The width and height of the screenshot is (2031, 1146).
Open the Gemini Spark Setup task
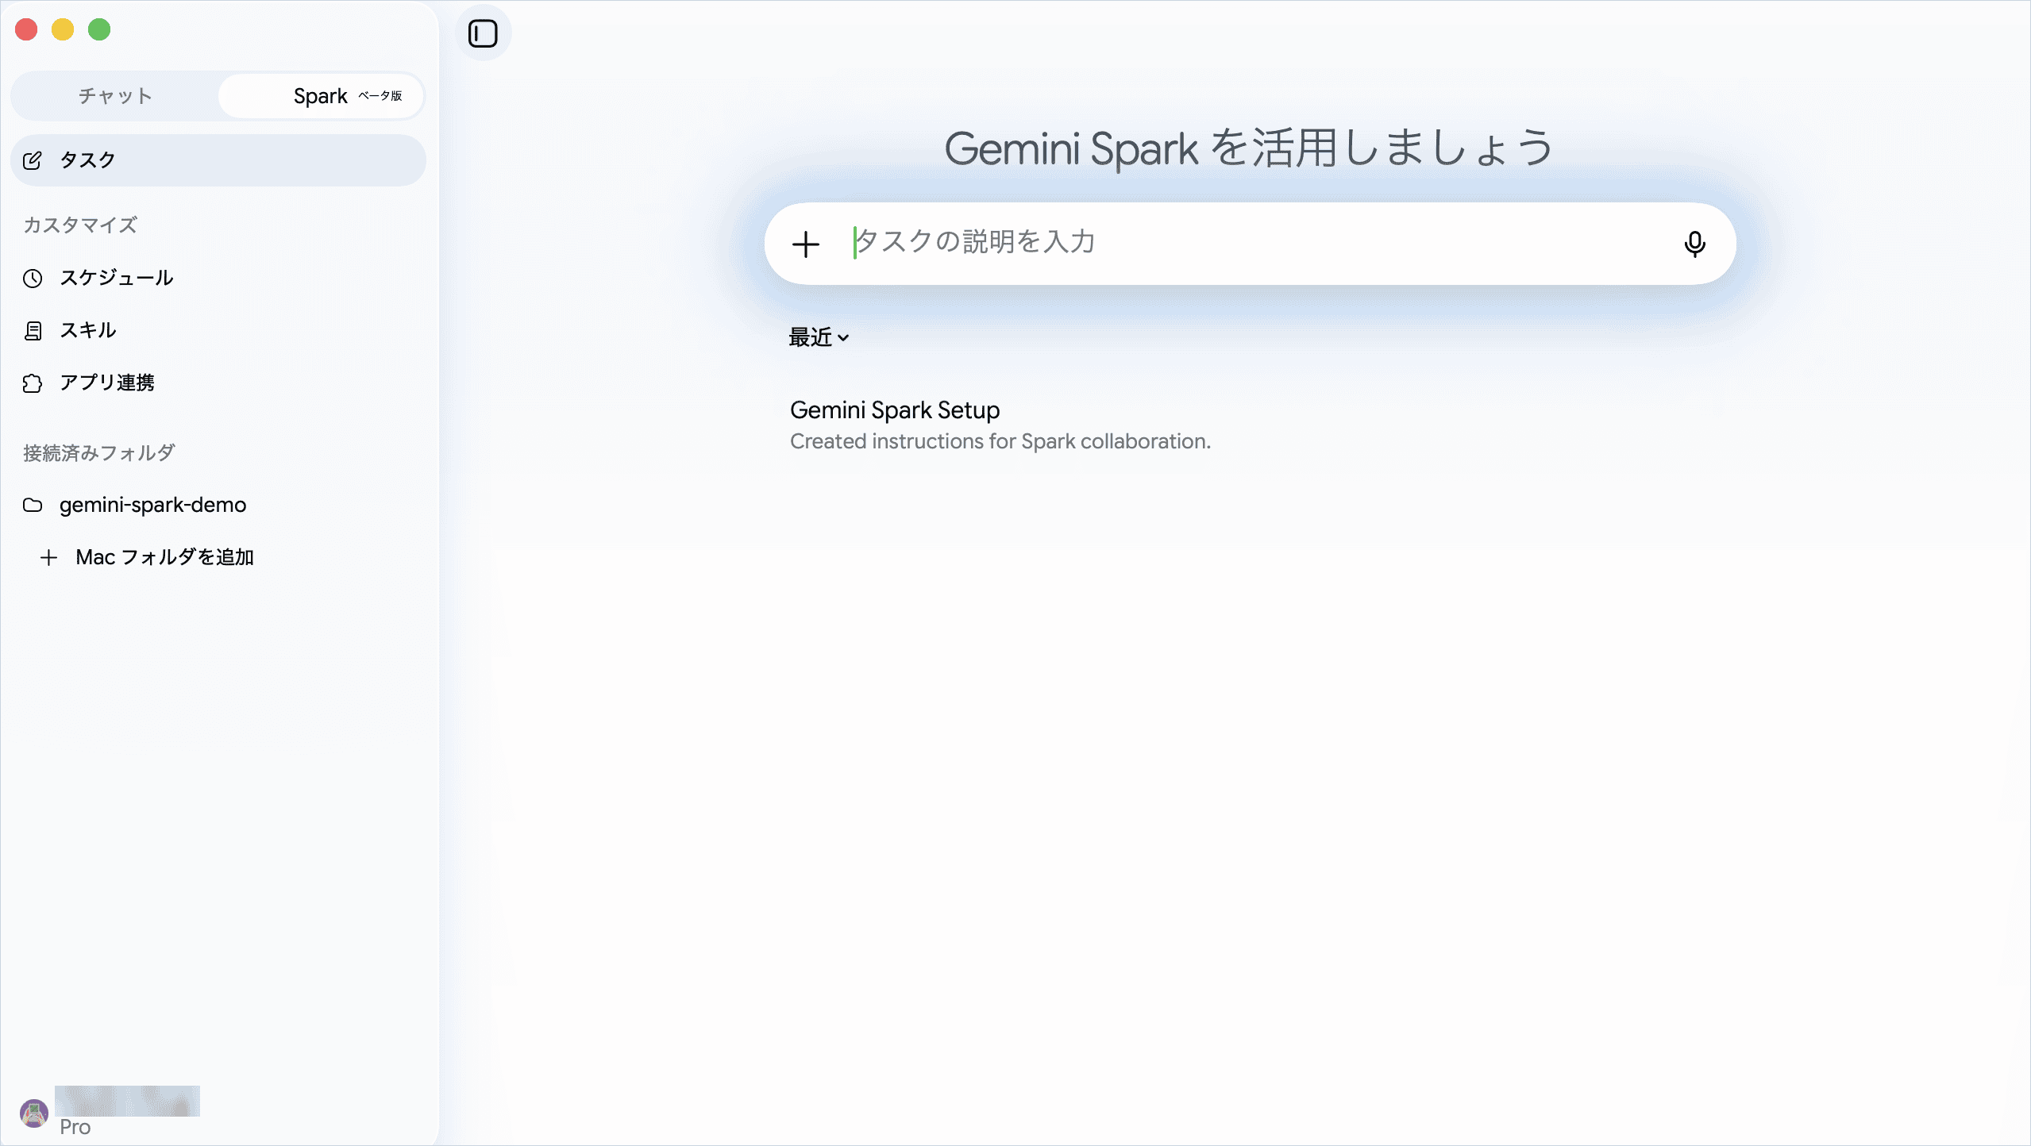click(x=894, y=410)
